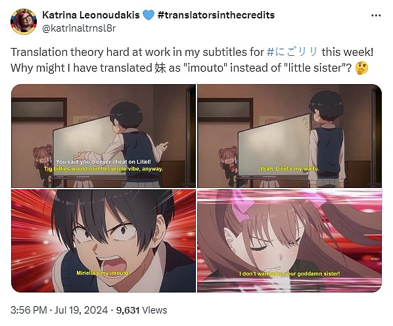The image size is (393, 326).
Task: Open the three-dot more options menu
Action: [376, 16]
